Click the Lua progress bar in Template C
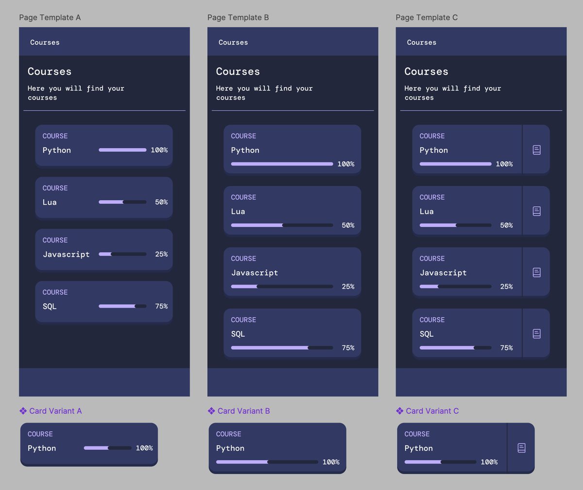Image resolution: width=583 pixels, height=490 pixels. point(456,225)
